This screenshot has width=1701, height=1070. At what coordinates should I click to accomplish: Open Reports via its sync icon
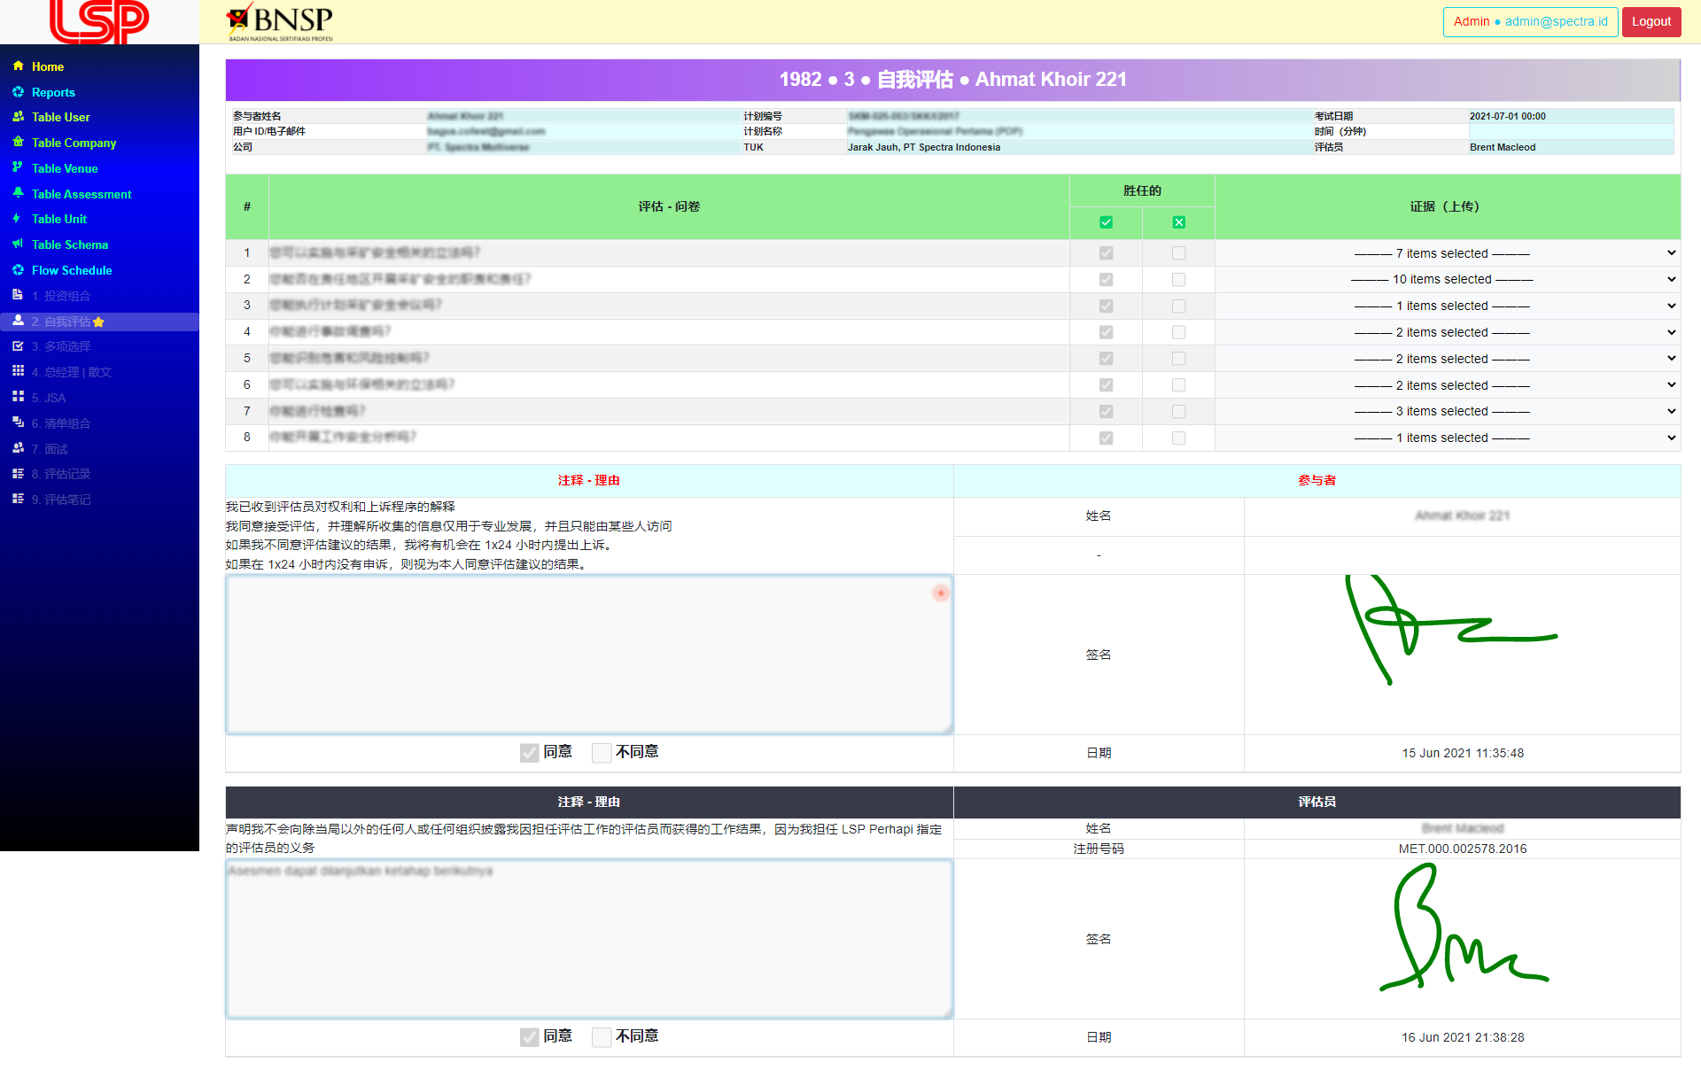pos(19,92)
